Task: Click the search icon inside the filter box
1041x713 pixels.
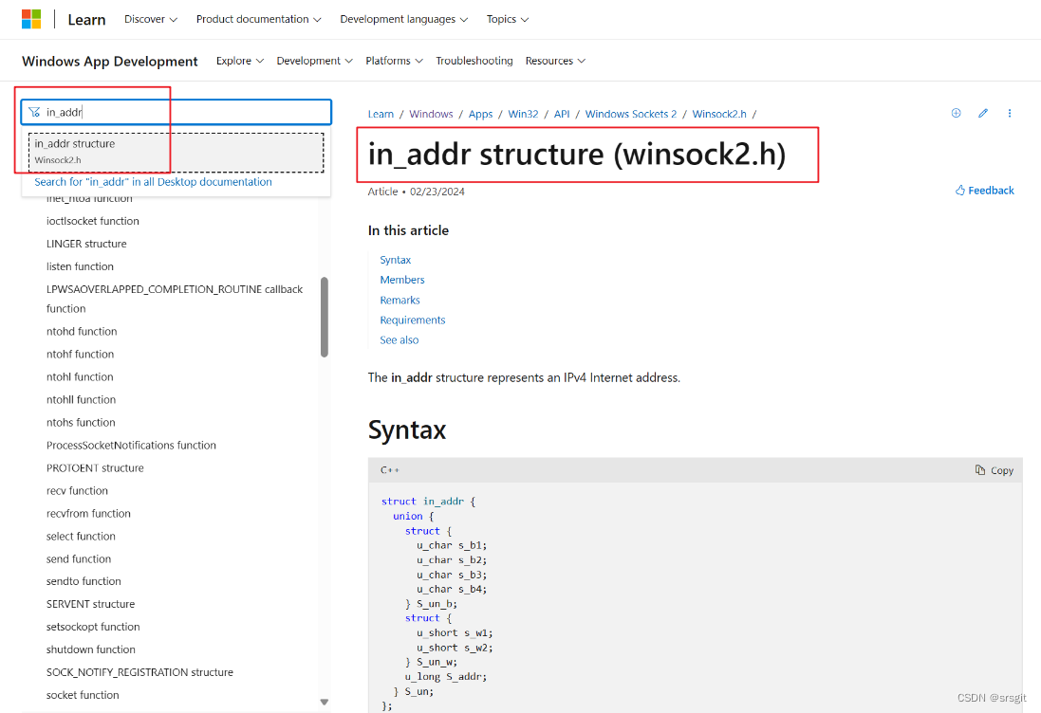Action: point(34,111)
